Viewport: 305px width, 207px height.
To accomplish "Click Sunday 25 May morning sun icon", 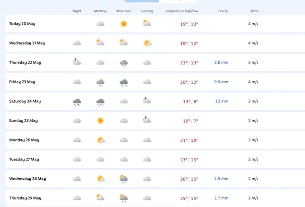I will (100, 121).
